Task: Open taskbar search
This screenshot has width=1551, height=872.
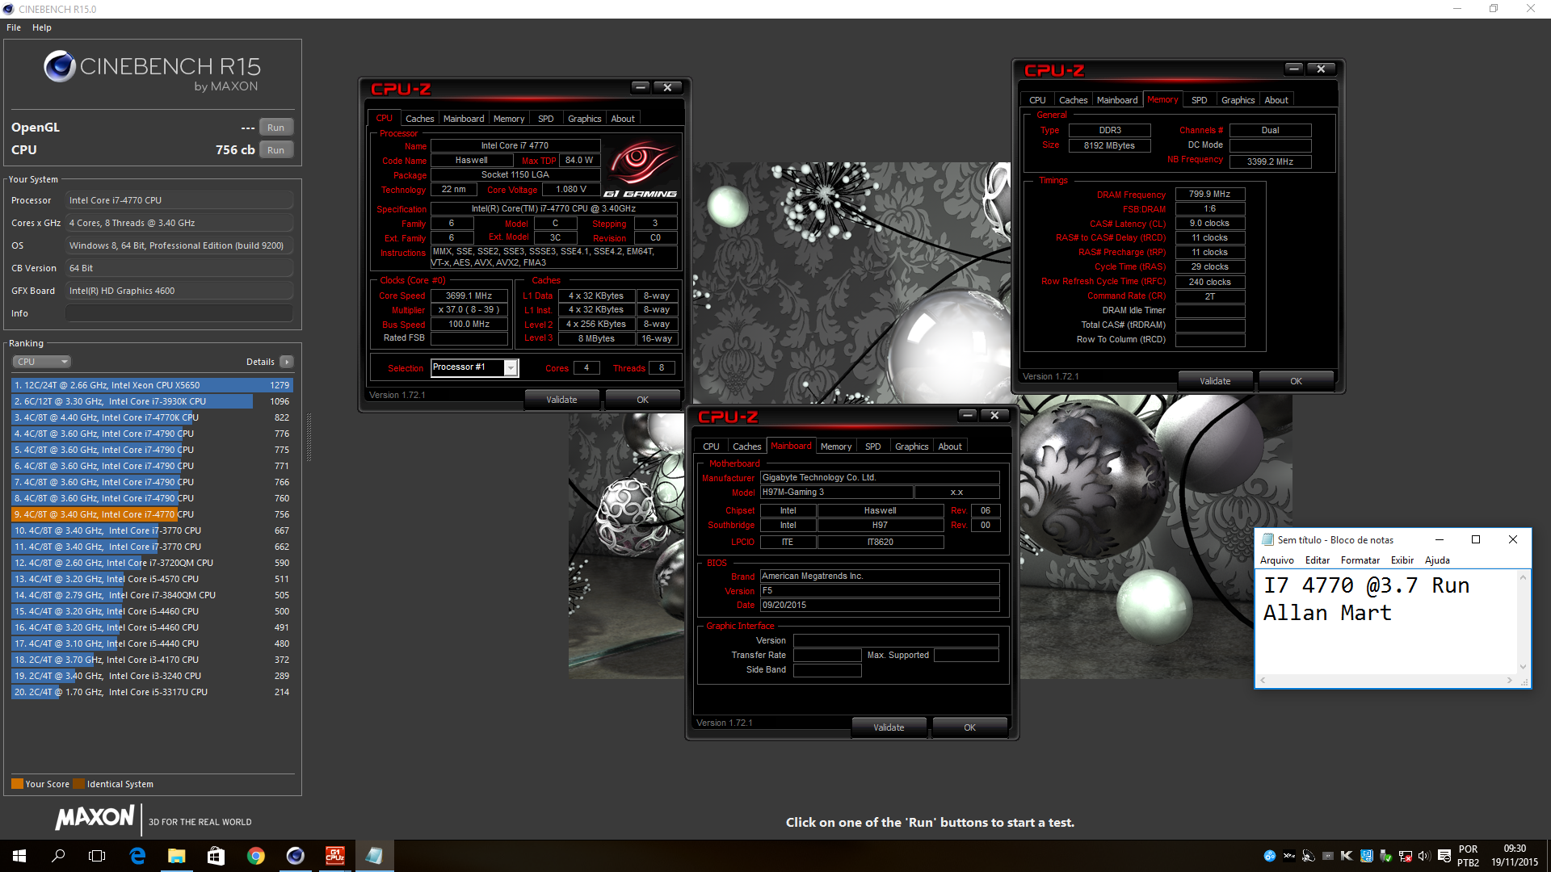Action: pyautogui.click(x=58, y=856)
